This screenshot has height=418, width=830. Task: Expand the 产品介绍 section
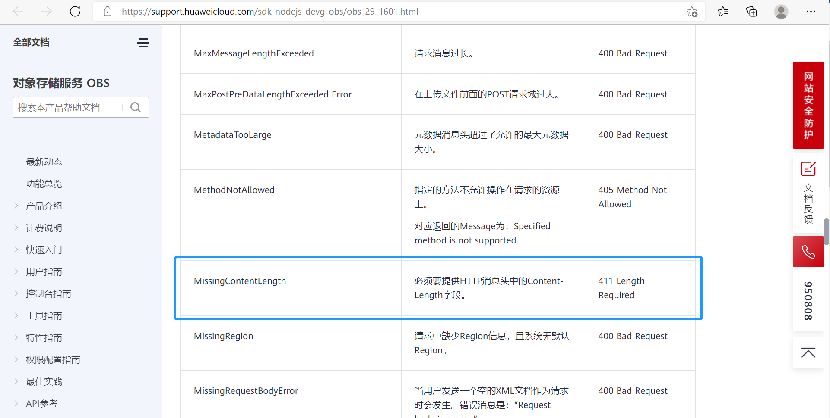(43, 206)
